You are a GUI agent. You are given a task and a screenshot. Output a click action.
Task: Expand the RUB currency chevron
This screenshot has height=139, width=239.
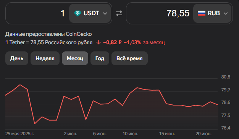click(x=226, y=14)
